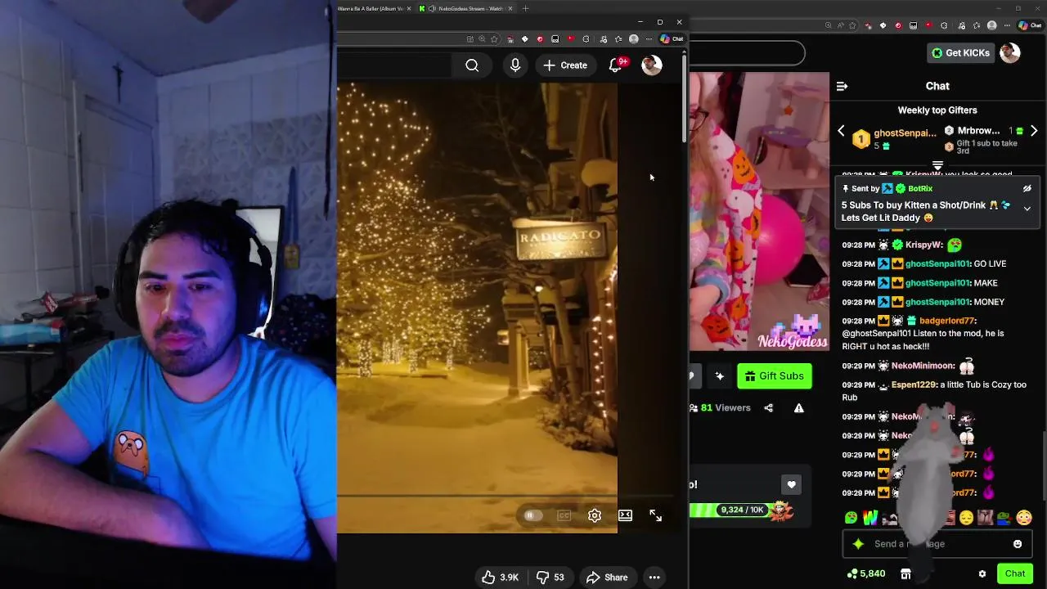1047x589 pixels.
Task: Open YouTube player settings gear
Action: (x=595, y=515)
